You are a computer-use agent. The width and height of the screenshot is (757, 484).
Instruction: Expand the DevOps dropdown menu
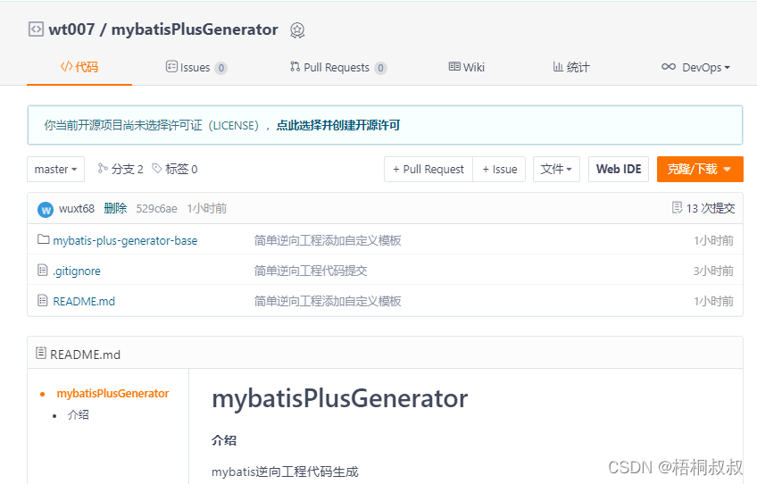[x=695, y=67]
